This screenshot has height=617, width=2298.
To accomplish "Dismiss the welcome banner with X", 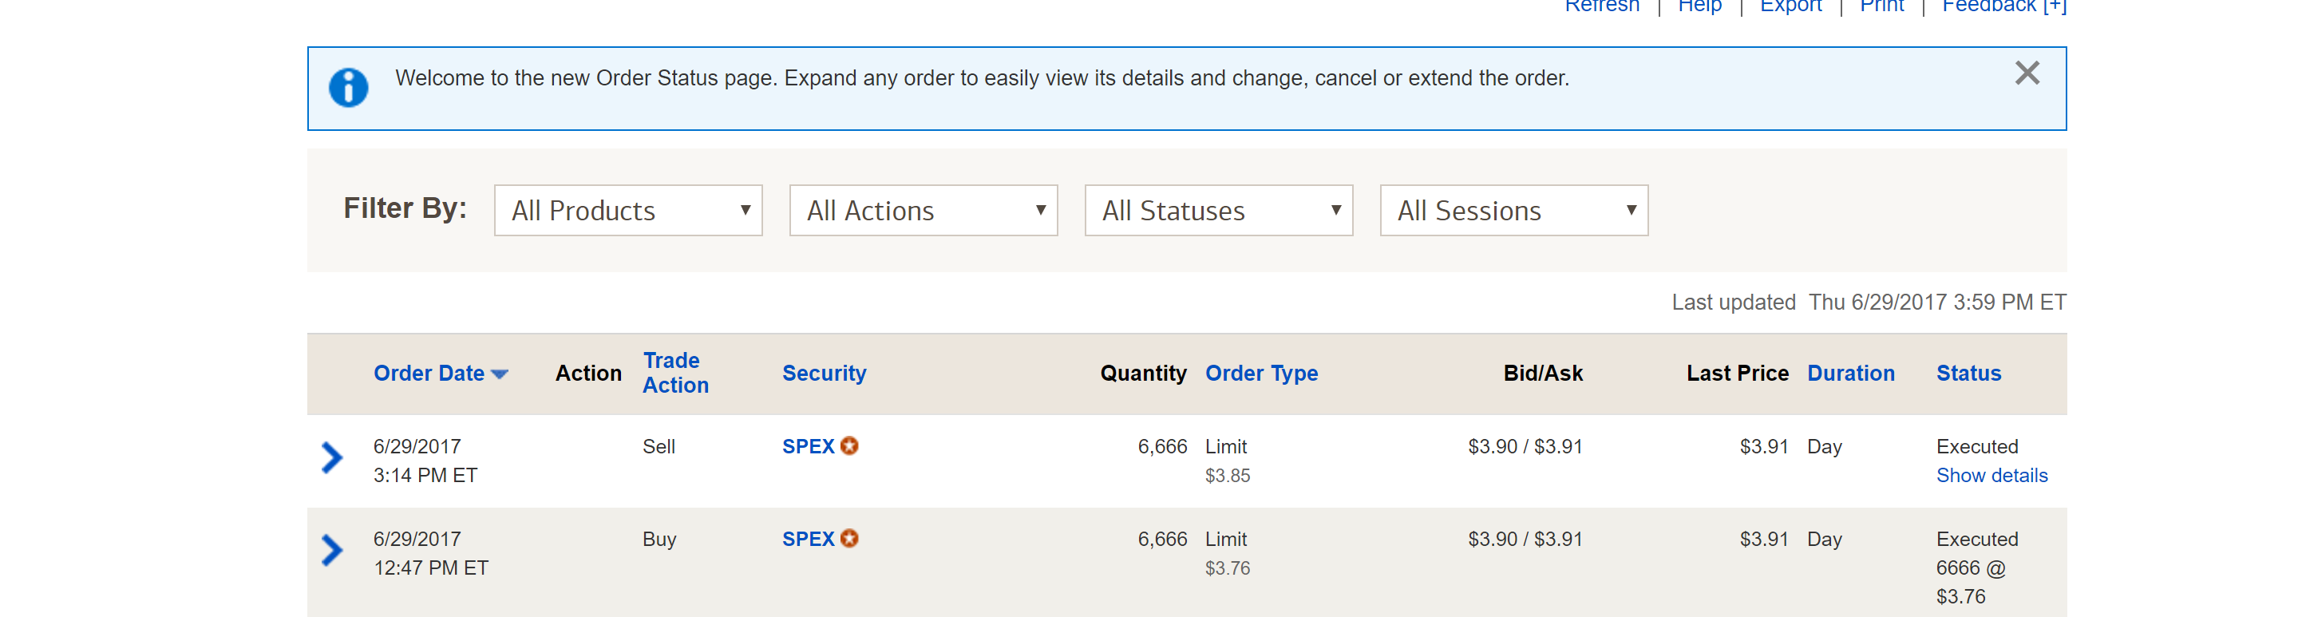I will click(x=2026, y=73).
